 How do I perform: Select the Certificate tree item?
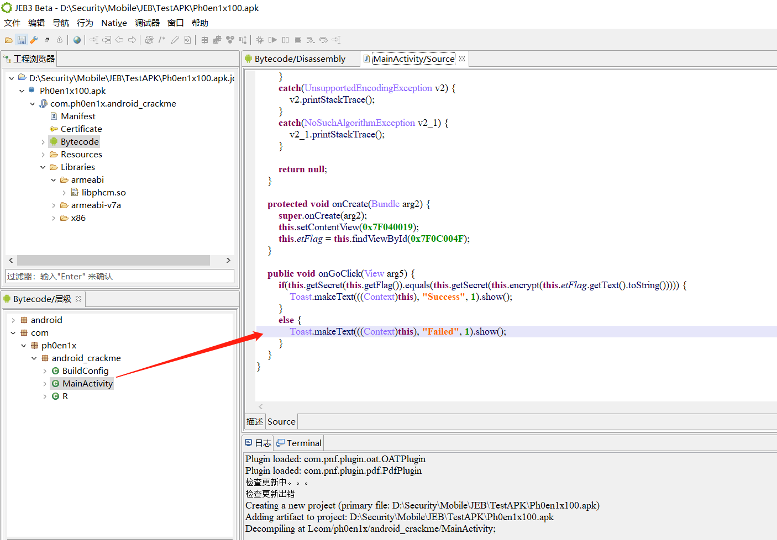(x=81, y=129)
